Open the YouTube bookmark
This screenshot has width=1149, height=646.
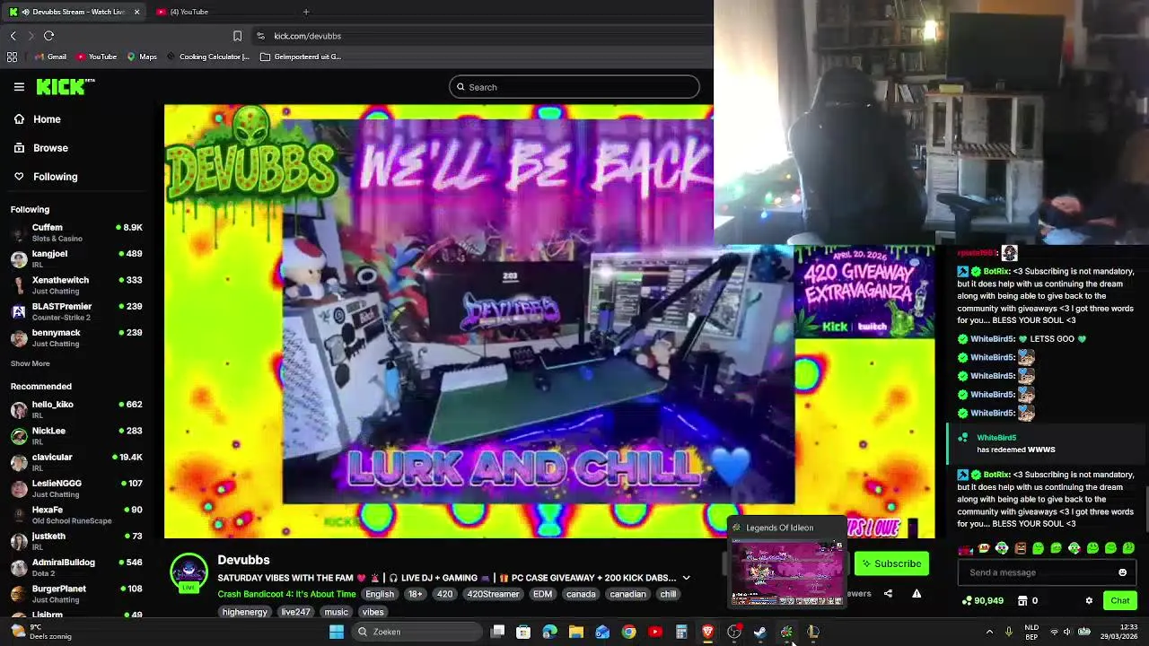pos(96,57)
